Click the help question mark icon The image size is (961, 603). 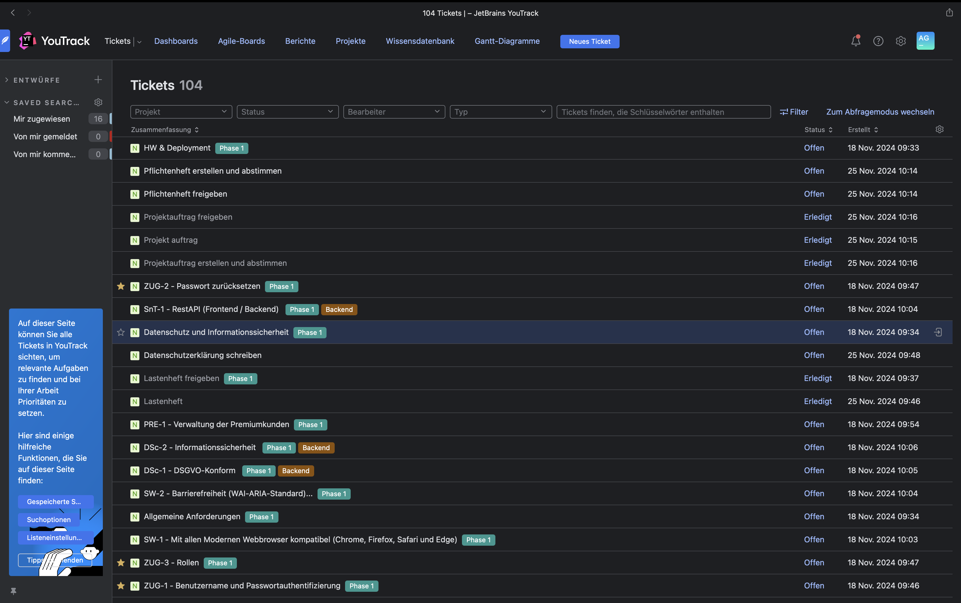878,41
